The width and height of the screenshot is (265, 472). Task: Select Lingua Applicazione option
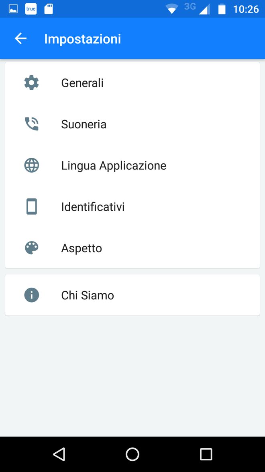[x=114, y=166]
